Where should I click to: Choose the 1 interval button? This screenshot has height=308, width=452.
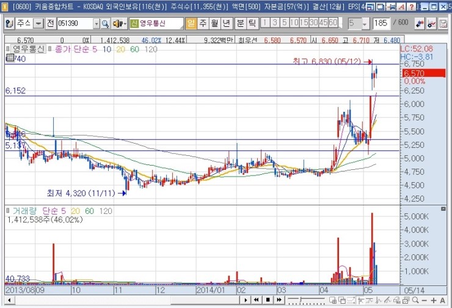click(x=265, y=23)
